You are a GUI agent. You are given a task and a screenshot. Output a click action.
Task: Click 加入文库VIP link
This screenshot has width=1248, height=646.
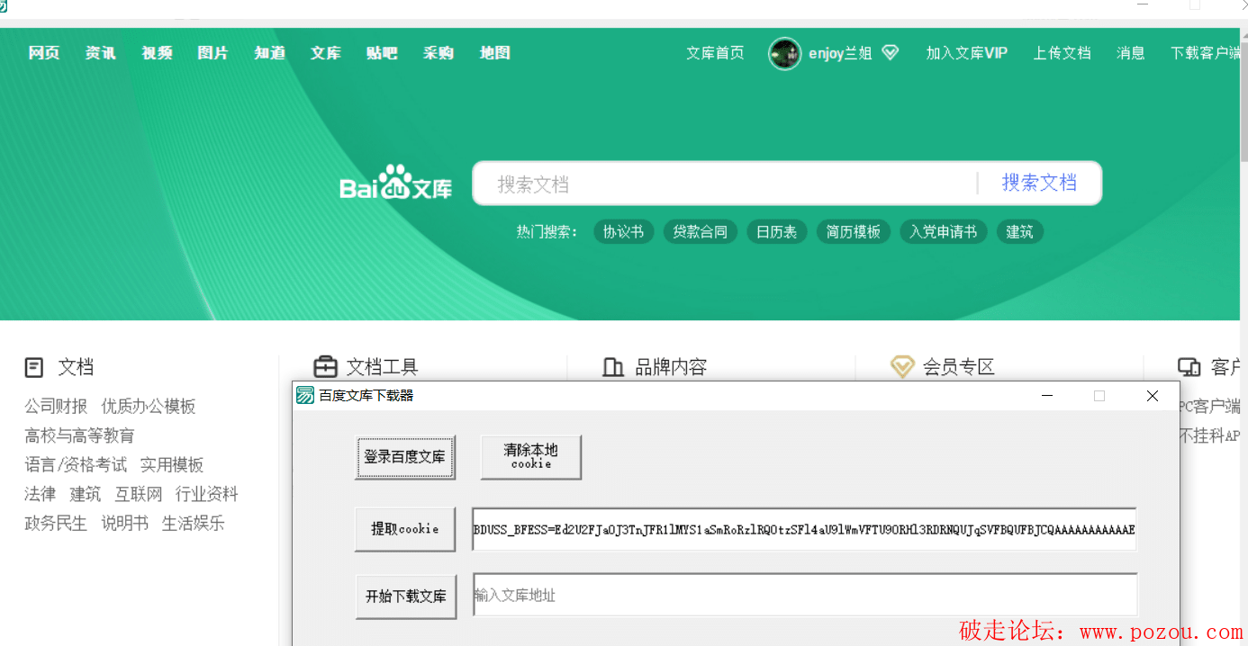click(967, 53)
